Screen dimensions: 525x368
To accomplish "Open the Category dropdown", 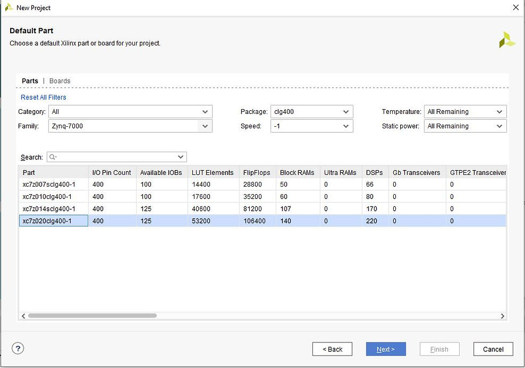I will 130,112.
